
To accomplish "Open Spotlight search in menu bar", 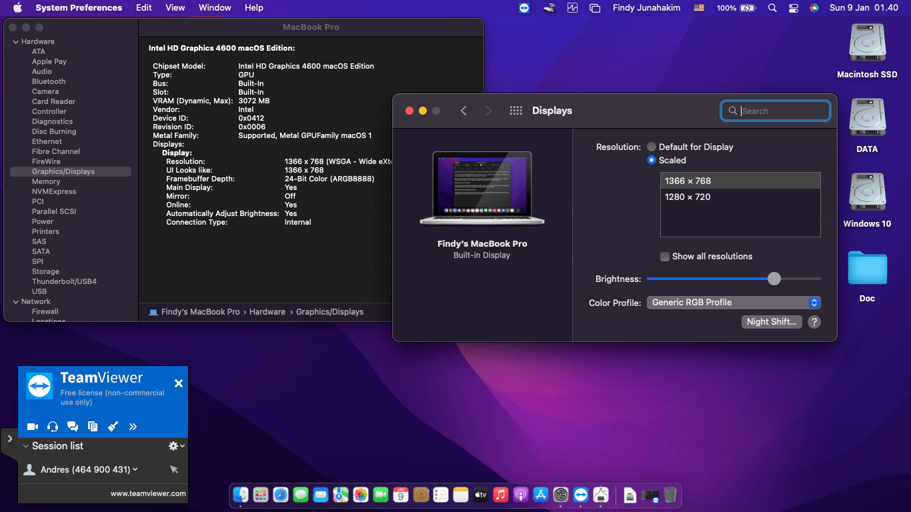I will pos(772,8).
